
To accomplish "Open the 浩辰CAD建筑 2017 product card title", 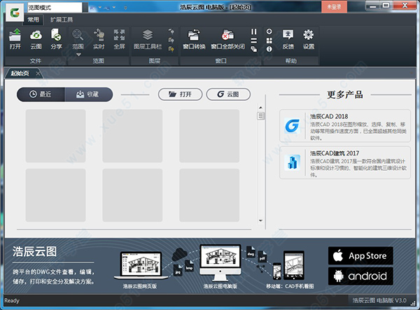I will tap(335, 153).
